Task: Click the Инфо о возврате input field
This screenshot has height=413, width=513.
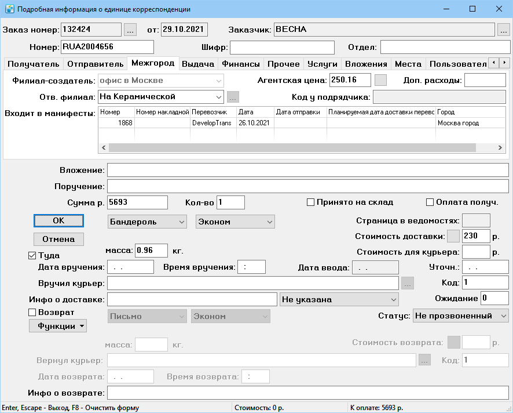Action: coord(308,393)
